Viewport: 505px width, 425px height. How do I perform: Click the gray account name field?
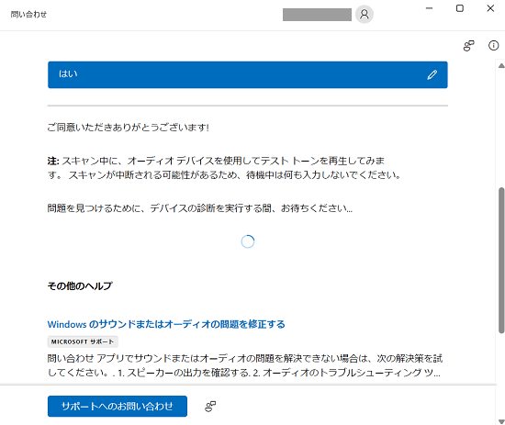[317, 15]
